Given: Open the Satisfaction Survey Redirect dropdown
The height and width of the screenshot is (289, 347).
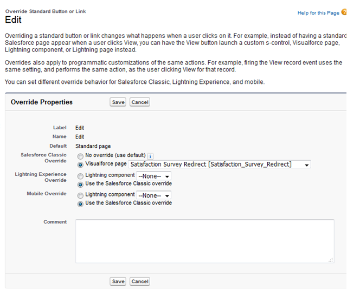Looking at the screenshot, I should click(x=220, y=165).
